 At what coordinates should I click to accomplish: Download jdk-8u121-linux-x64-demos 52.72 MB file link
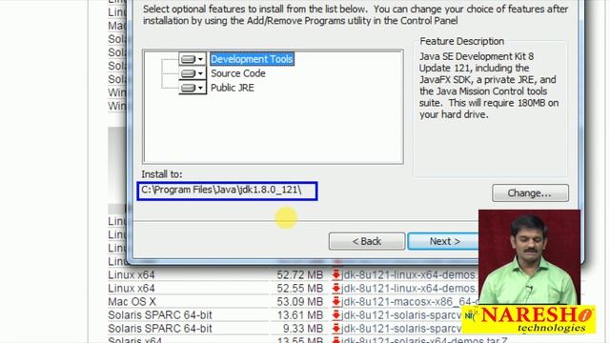(409, 275)
